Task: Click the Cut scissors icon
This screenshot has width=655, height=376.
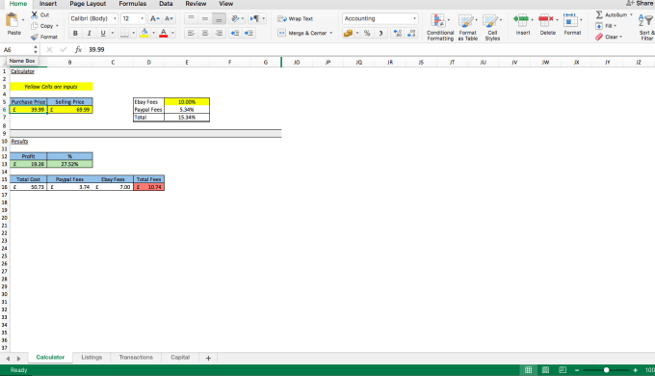Action: 35,14
